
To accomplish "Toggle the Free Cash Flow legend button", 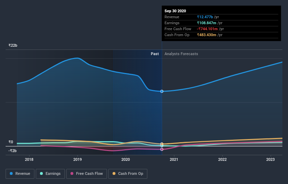I will [87, 174].
